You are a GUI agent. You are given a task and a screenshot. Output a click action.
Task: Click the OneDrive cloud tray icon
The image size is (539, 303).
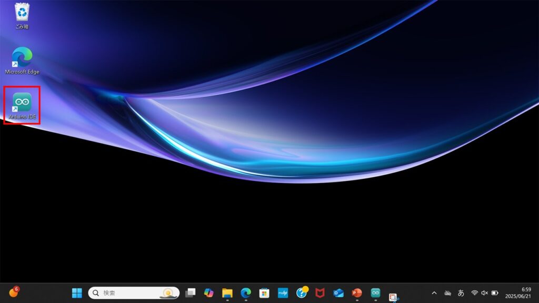[447, 293]
